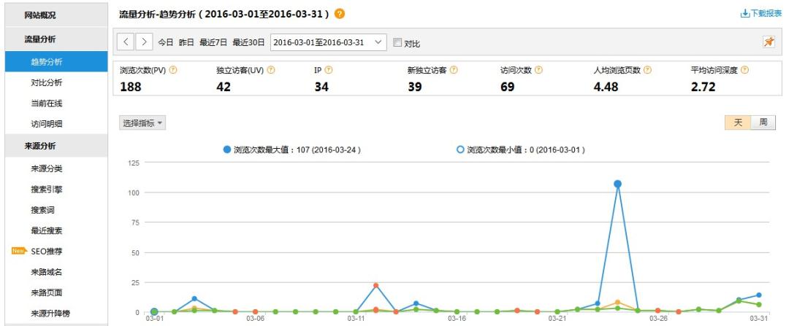Click help icon beside 独立访客(UV)
The image size is (805, 326).
(271, 70)
